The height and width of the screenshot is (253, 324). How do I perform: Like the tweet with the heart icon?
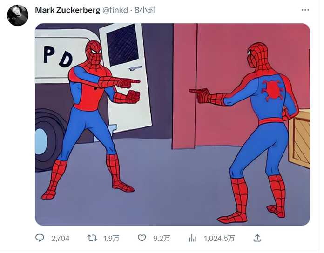[x=142, y=238]
